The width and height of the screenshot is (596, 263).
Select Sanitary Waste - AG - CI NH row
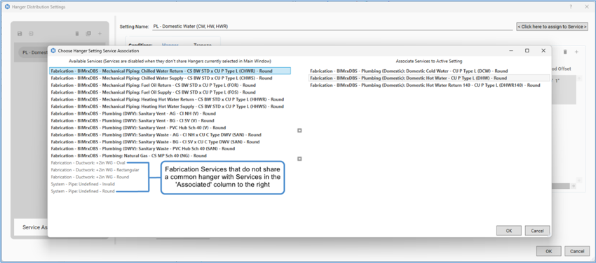[170, 134]
